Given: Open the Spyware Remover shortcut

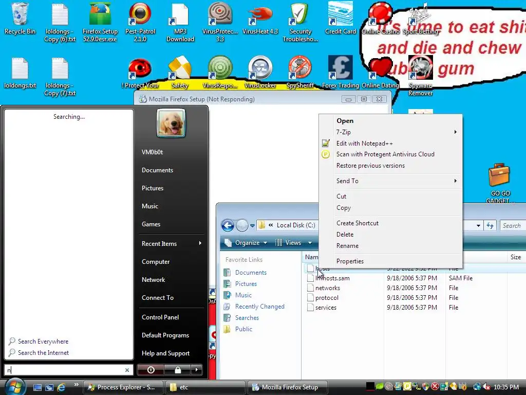Looking at the screenshot, I should click(x=420, y=77).
